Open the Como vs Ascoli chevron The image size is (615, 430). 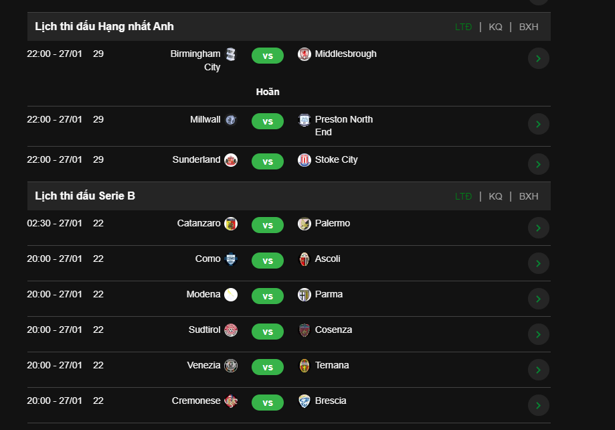[x=539, y=263]
